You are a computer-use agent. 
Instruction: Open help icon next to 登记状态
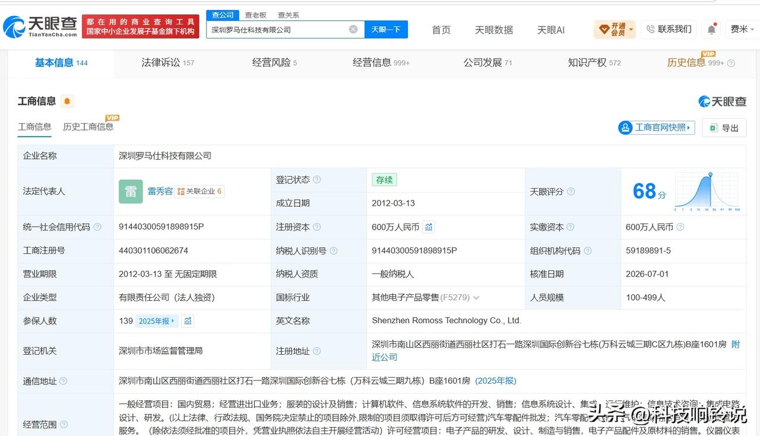(x=317, y=180)
